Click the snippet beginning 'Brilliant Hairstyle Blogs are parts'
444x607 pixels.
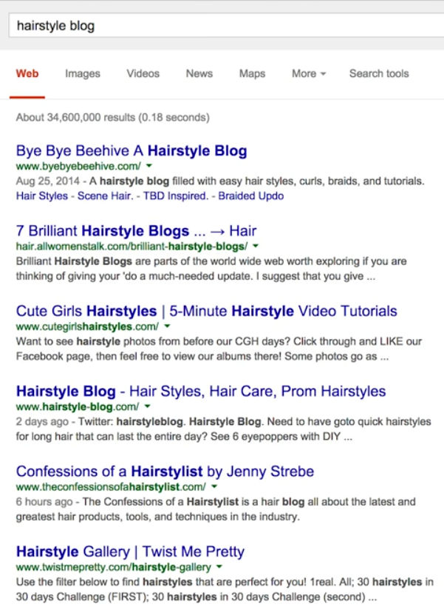tap(211, 269)
